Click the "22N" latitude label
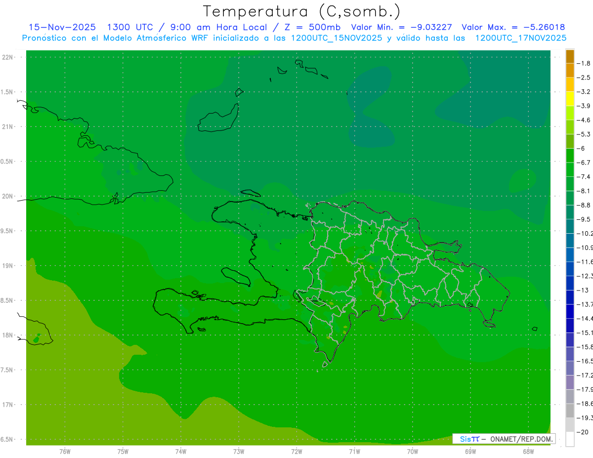 point(8,57)
